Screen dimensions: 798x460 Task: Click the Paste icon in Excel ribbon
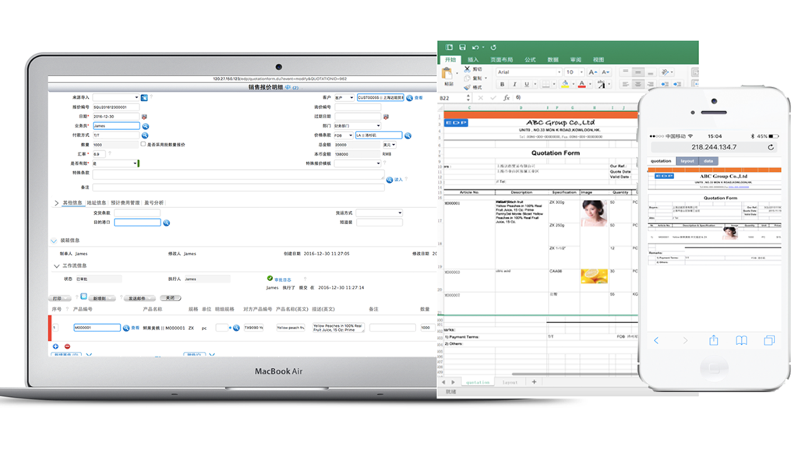point(448,75)
